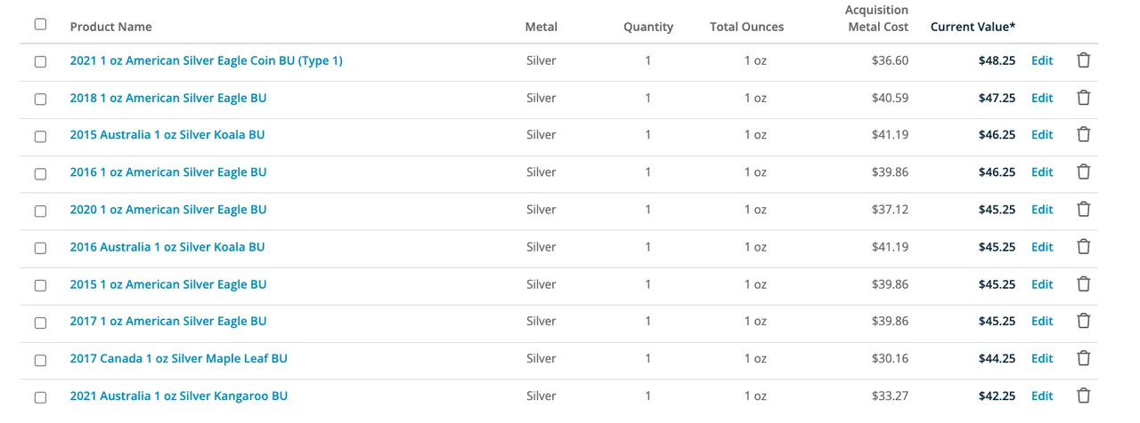Select the 2015 American Silver Eagle row checkbox
The image size is (1140, 423).
click(40, 286)
